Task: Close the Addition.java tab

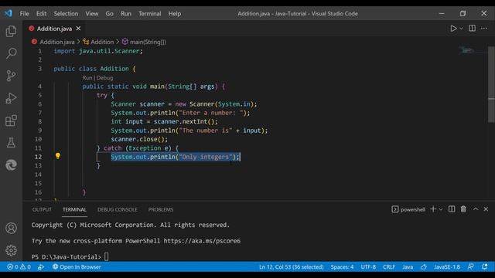Action: click(x=78, y=29)
